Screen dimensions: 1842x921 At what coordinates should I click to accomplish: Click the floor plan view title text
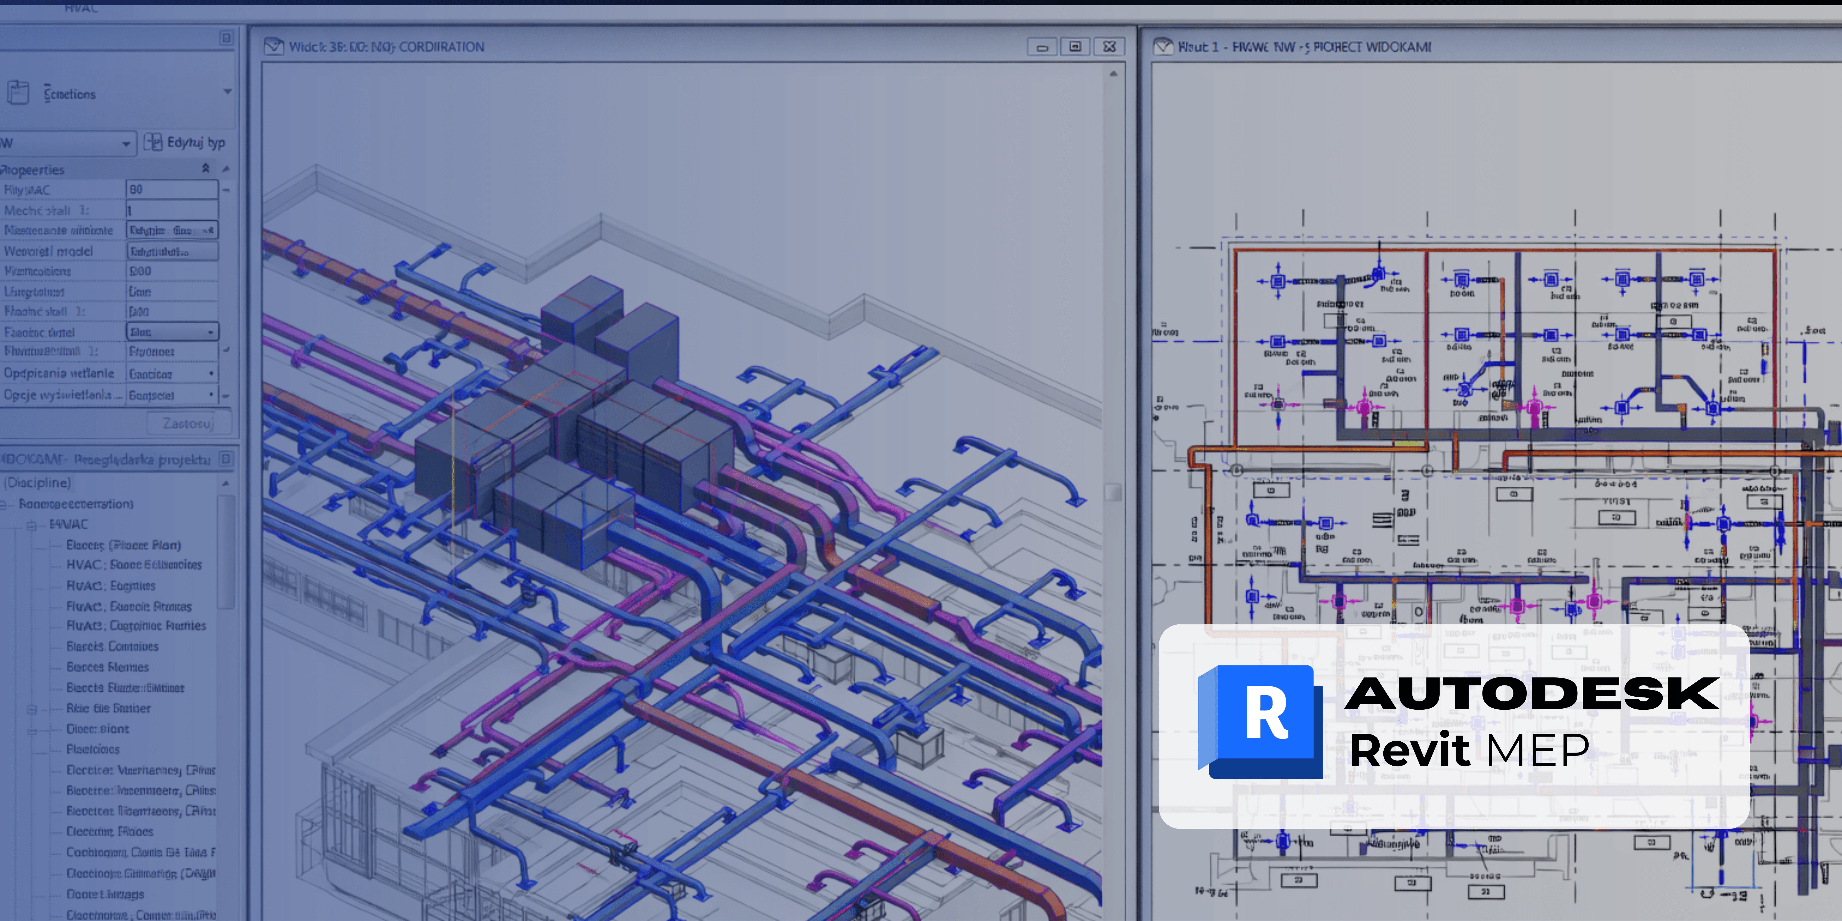[1305, 47]
